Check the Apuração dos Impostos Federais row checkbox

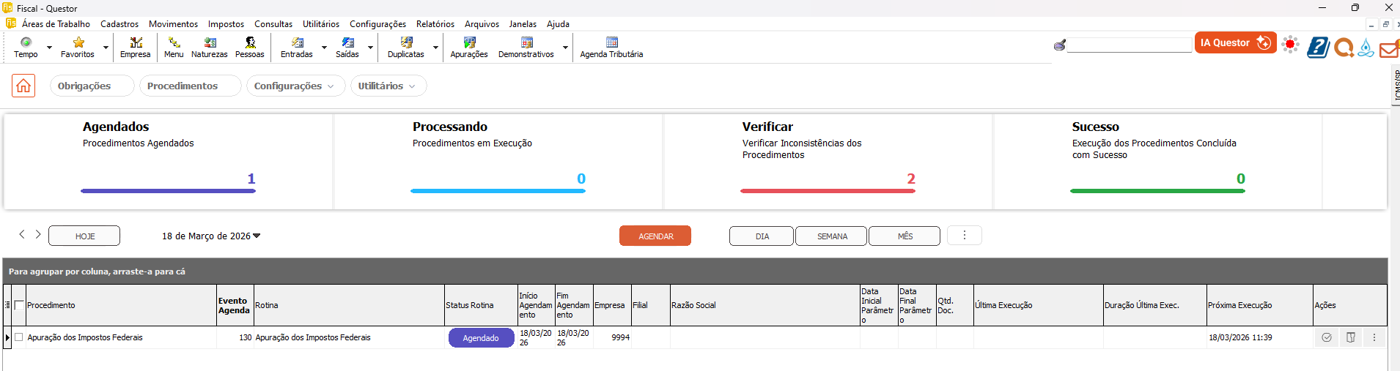coord(19,337)
